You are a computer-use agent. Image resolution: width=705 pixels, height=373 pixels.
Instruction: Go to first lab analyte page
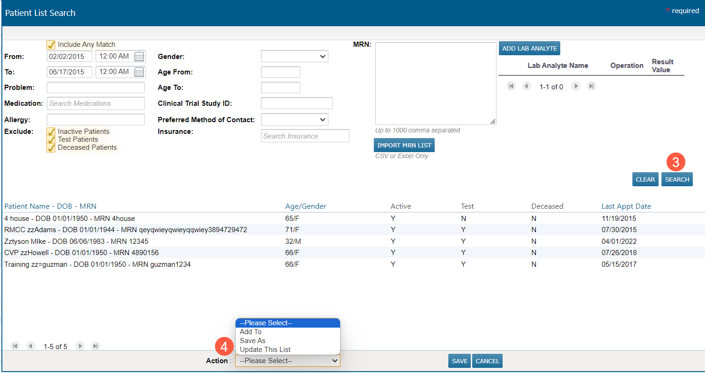(x=511, y=87)
